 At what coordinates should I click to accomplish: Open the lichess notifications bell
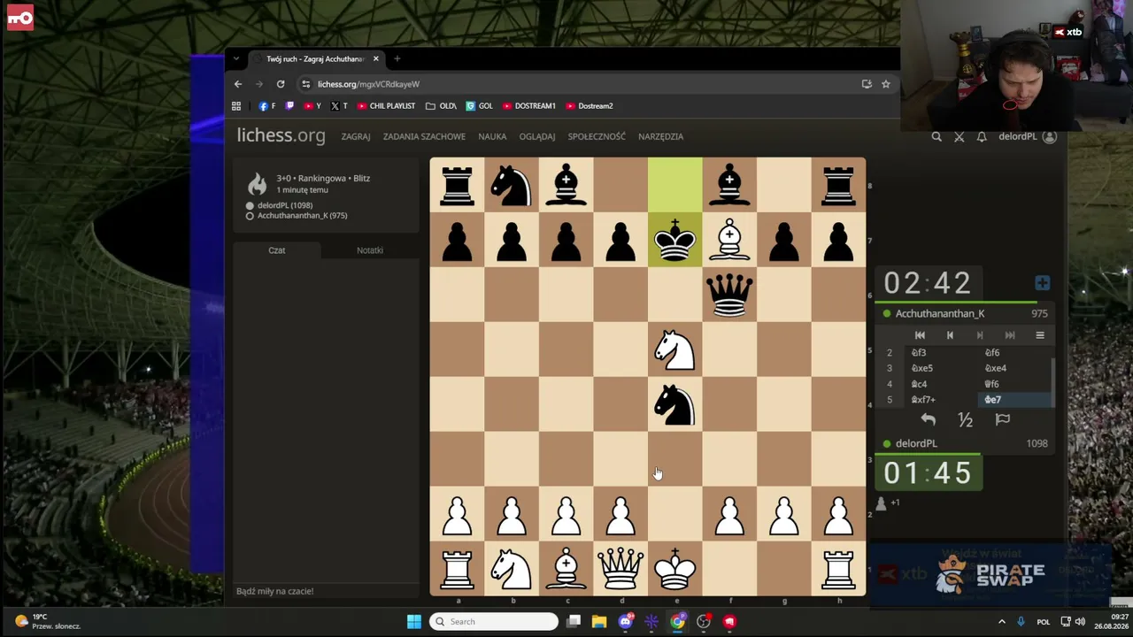click(x=982, y=136)
